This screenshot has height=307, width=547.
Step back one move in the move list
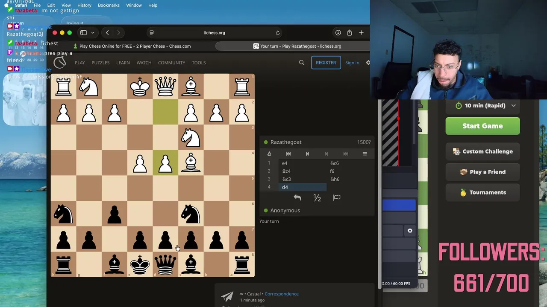tap(307, 154)
